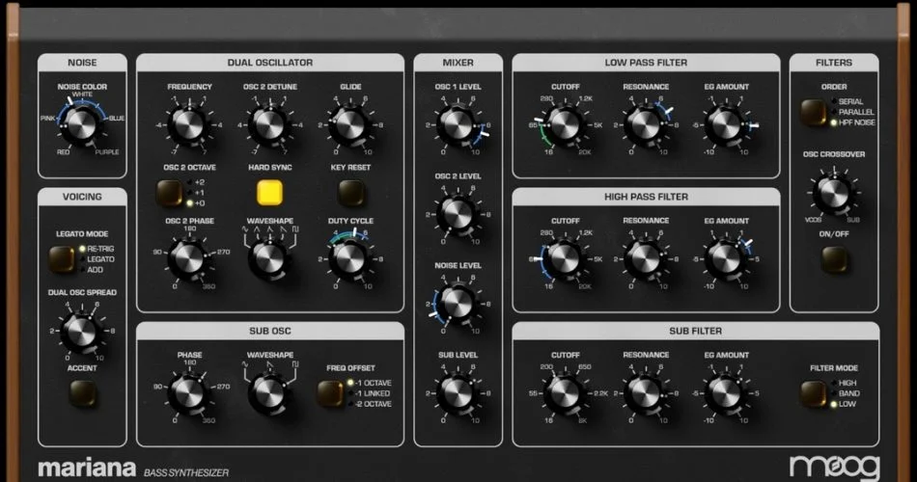
Task: Toggle the Sub Filter Mode button
Action: click(814, 393)
